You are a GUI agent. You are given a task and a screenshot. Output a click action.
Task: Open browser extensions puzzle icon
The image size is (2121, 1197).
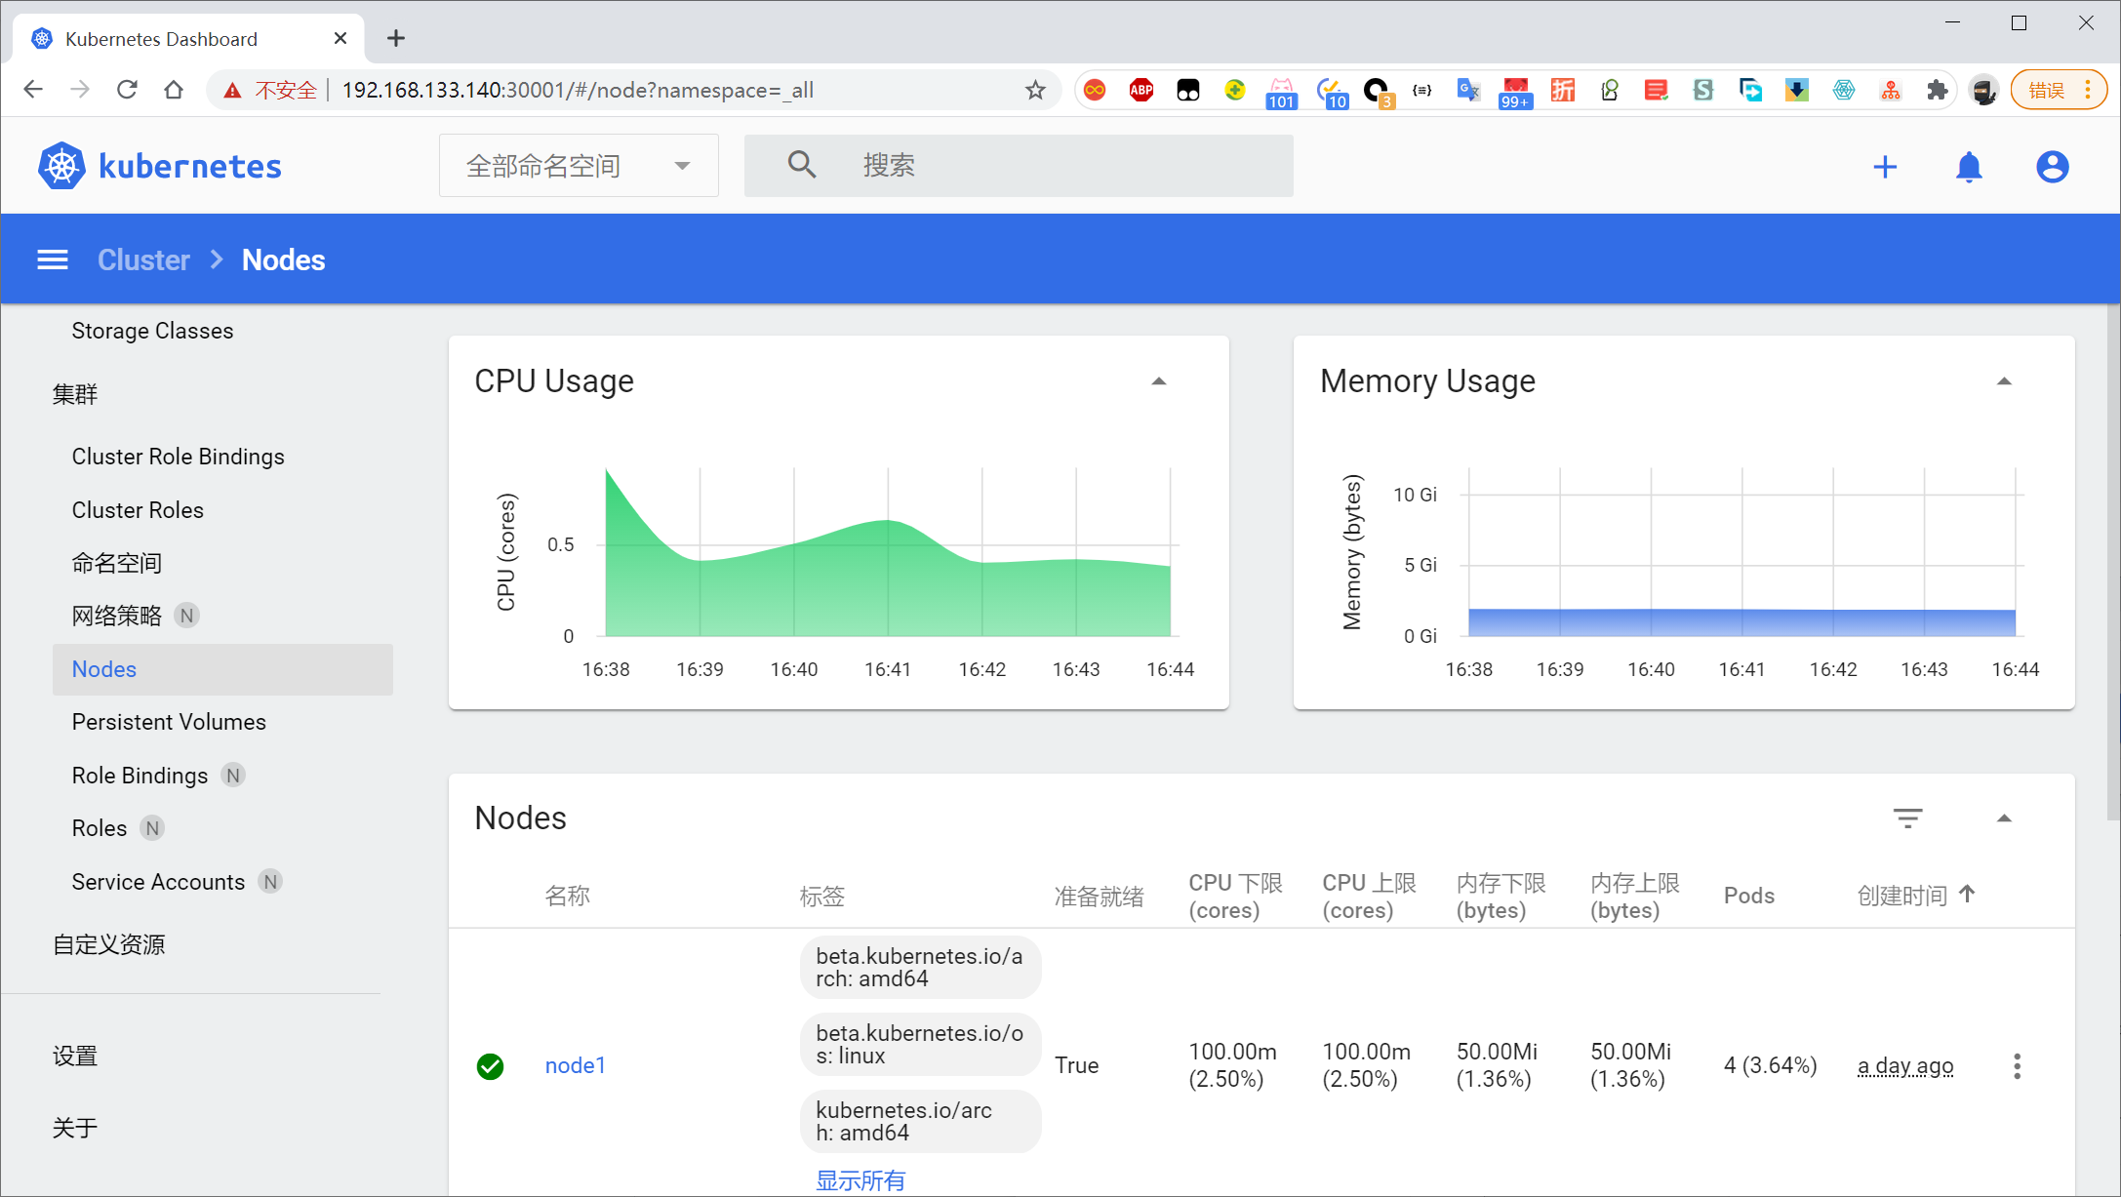pyautogui.click(x=1938, y=91)
